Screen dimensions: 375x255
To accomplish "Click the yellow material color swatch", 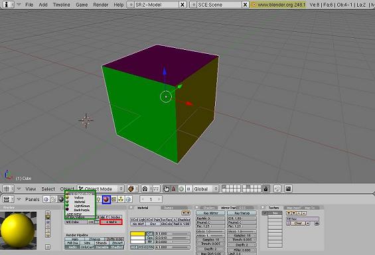I will [138, 234].
